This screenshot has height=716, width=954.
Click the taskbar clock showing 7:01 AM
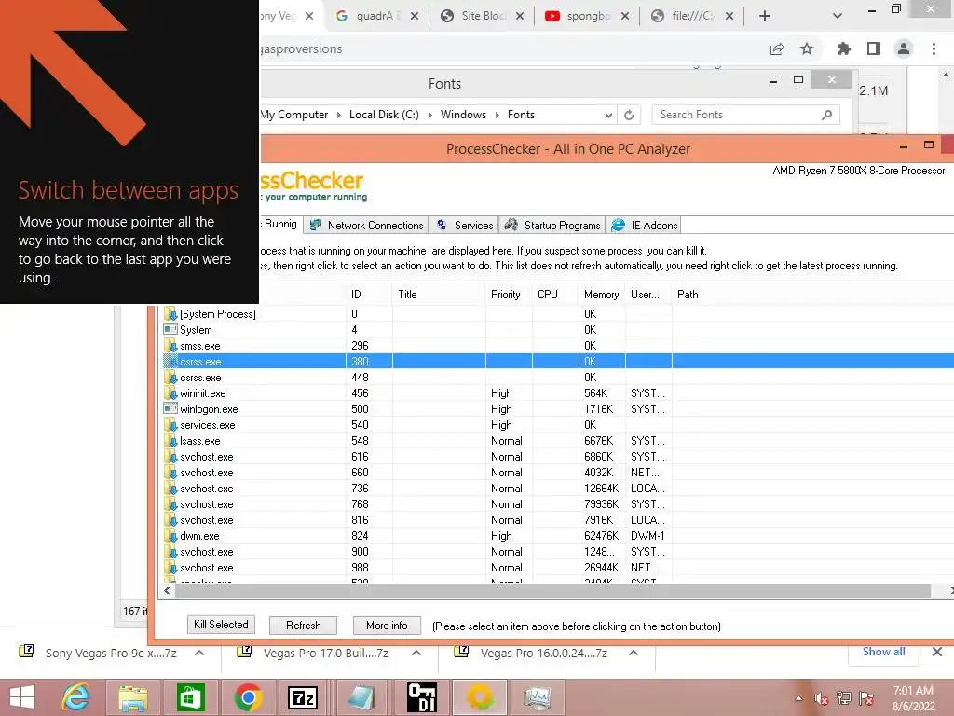pyautogui.click(x=913, y=698)
